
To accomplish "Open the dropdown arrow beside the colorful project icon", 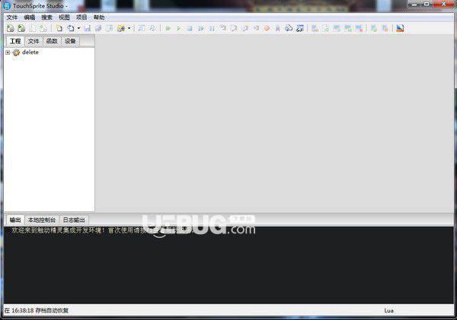I will click(x=129, y=28).
